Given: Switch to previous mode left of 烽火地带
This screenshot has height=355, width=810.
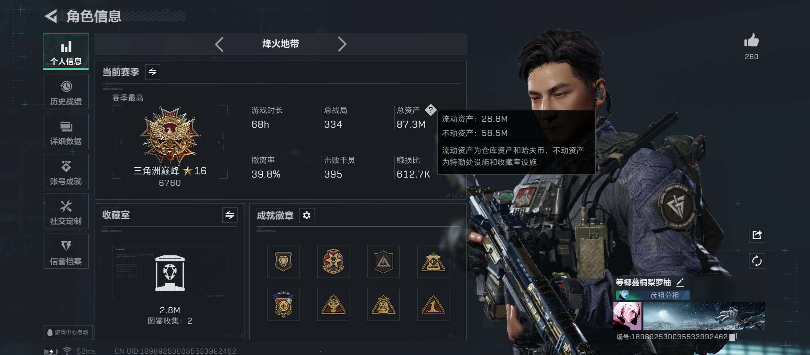Looking at the screenshot, I should click(219, 44).
